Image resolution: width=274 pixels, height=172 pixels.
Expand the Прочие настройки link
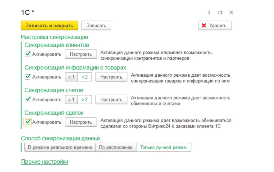(x=45, y=162)
